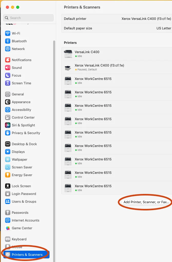172x262 pixels.
Task: Open the Appearance icon
Action: point(8,102)
